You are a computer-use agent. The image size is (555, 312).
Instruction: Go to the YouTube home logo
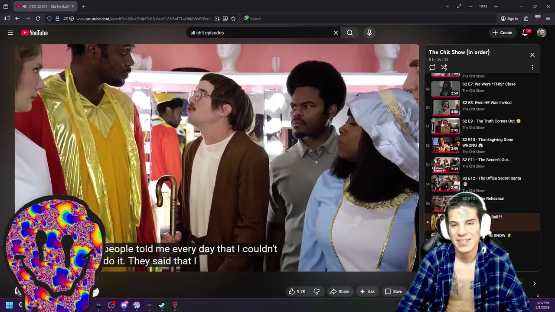(x=34, y=33)
